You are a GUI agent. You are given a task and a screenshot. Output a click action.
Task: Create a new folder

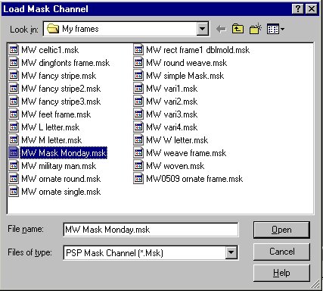pyautogui.click(x=256, y=29)
